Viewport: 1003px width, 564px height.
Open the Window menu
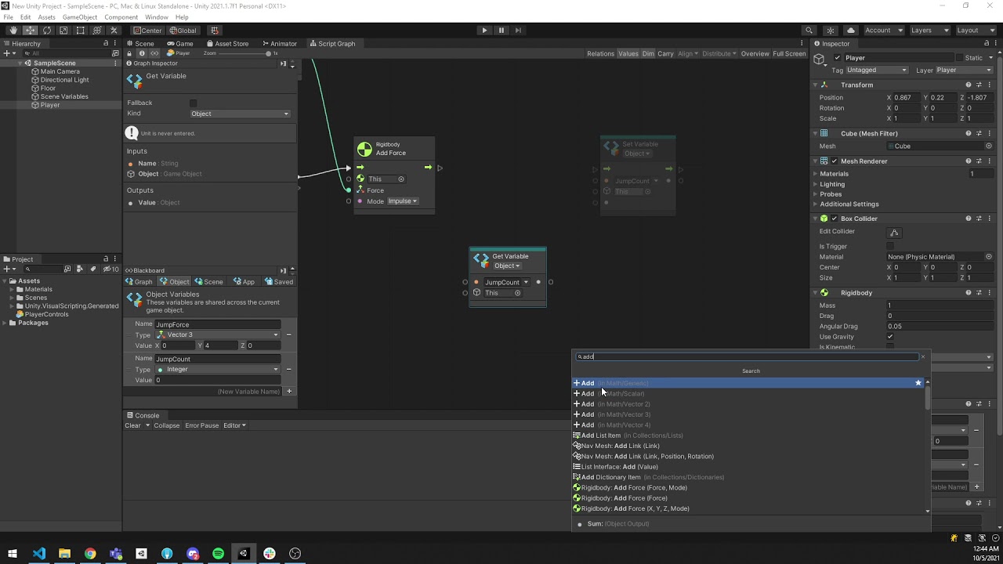tap(157, 17)
